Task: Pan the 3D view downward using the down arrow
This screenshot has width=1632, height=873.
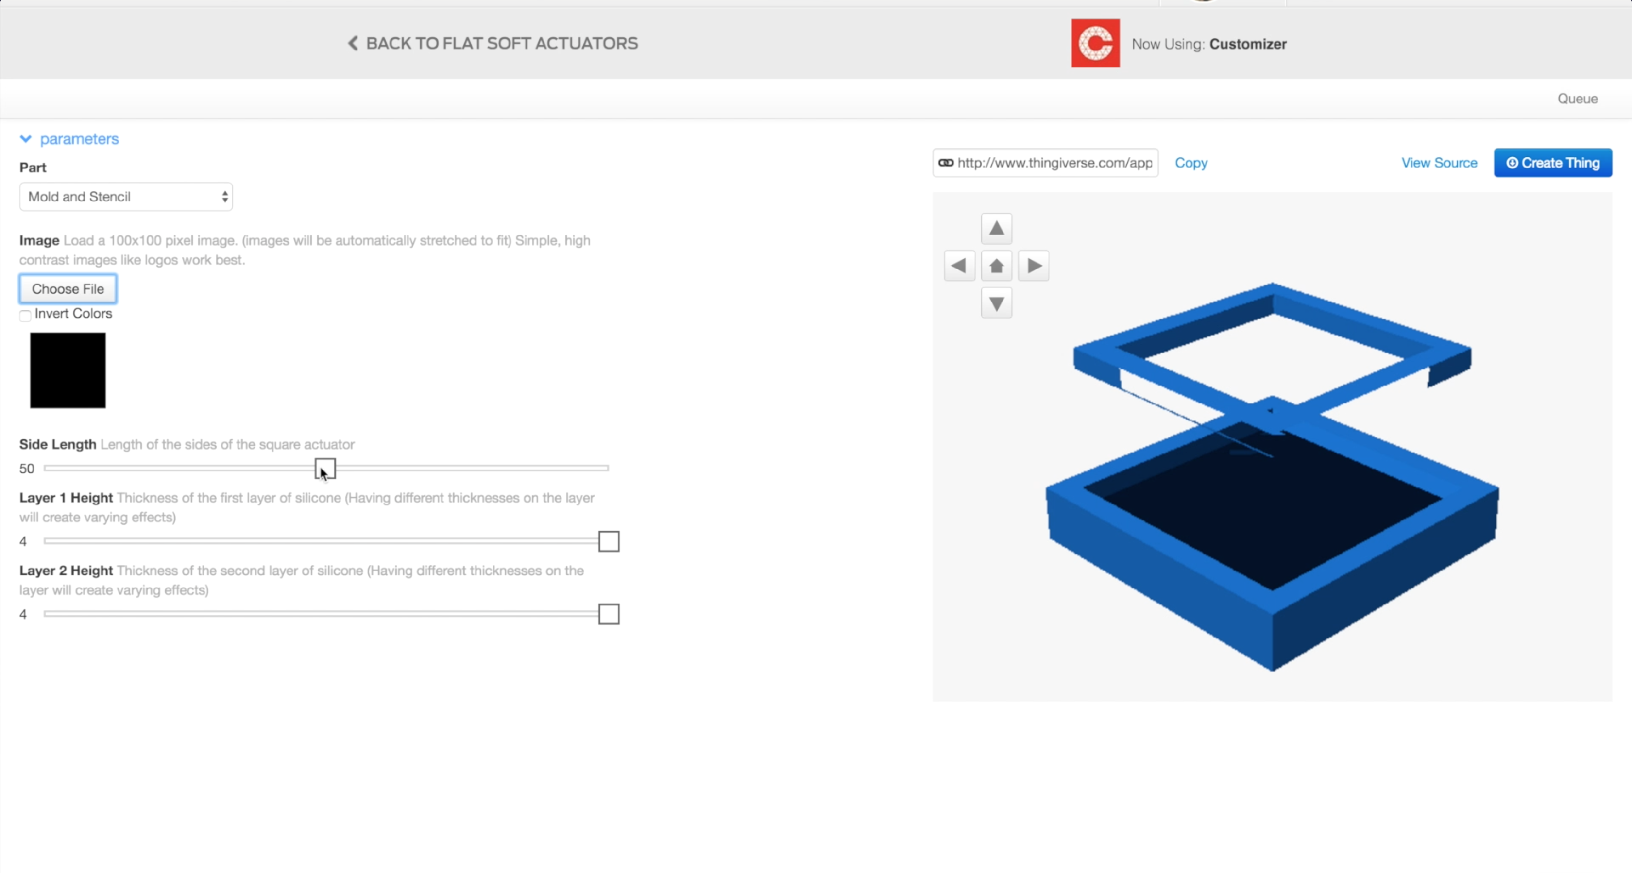Action: [996, 303]
